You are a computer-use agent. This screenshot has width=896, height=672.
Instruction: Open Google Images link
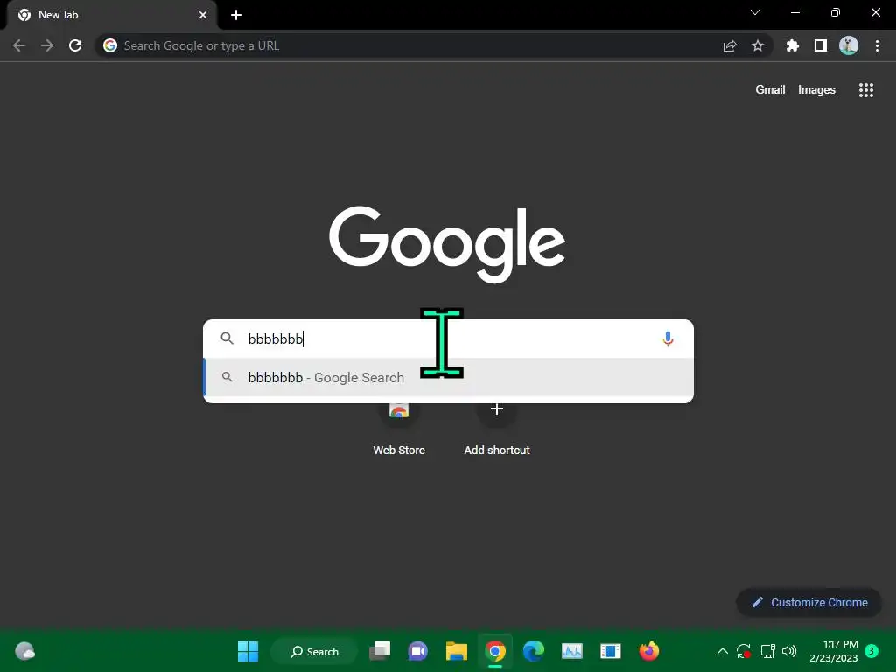pyautogui.click(x=816, y=90)
